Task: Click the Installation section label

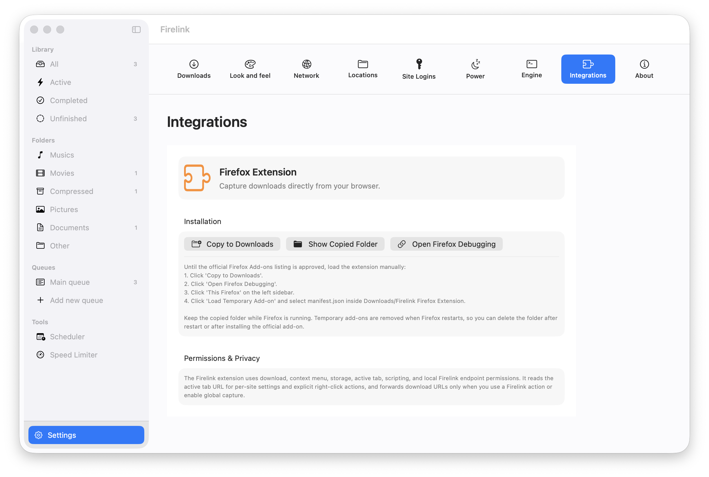Action: point(202,221)
